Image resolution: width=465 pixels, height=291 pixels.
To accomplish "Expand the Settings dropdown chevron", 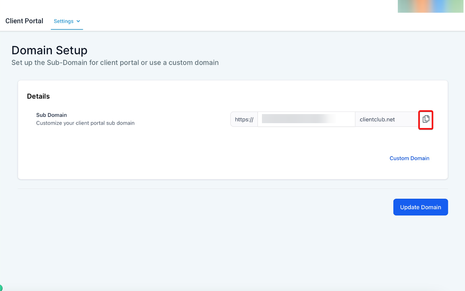I will click(x=78, y=21).
